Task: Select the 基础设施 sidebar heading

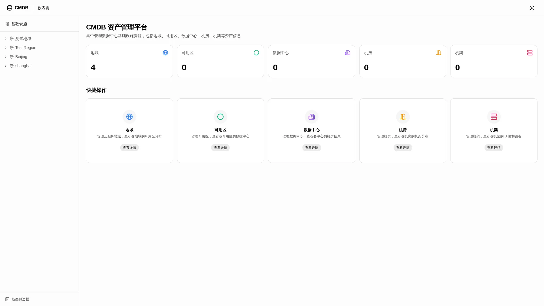Action: click(19, 24)
